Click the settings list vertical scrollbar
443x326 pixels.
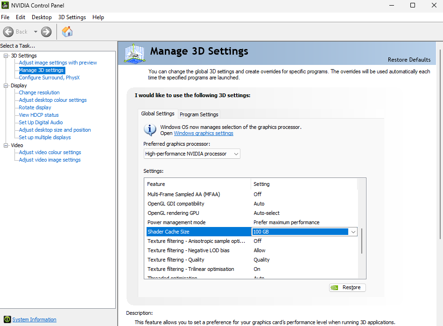[362, 241]
